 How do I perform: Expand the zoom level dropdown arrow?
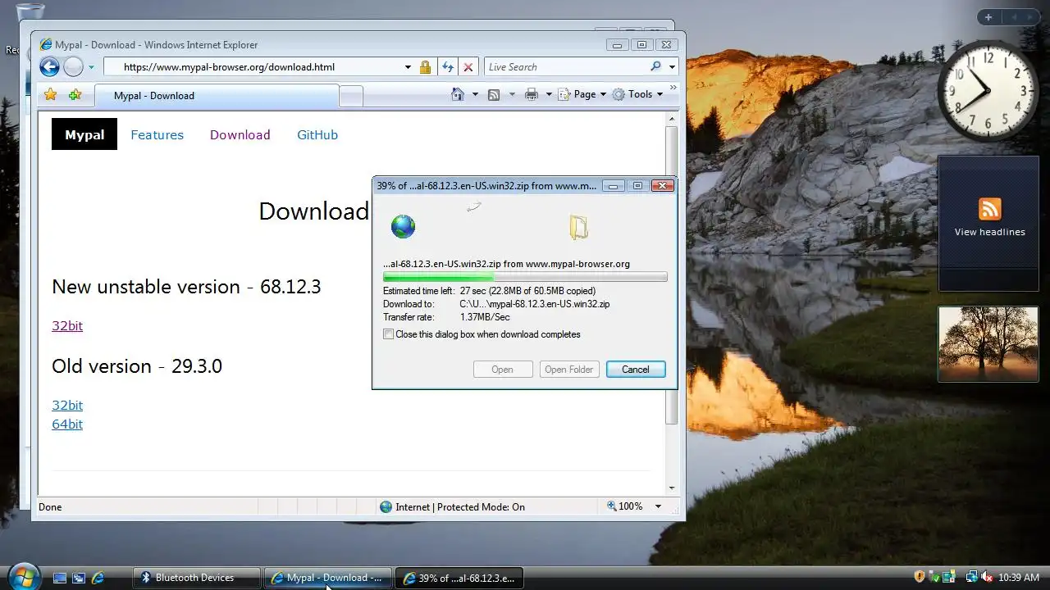pyautogui.click(x=658, y=506)
